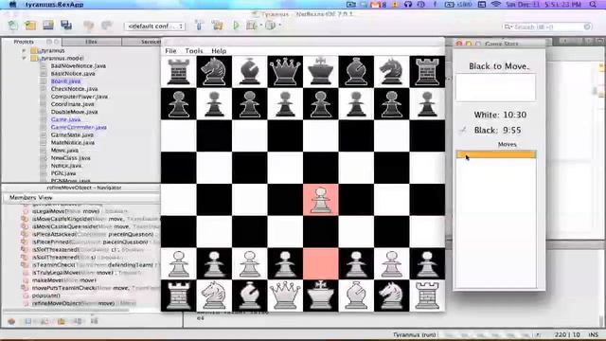
Task: Select the white bishop on c1
Action: (x=249, y=296)
